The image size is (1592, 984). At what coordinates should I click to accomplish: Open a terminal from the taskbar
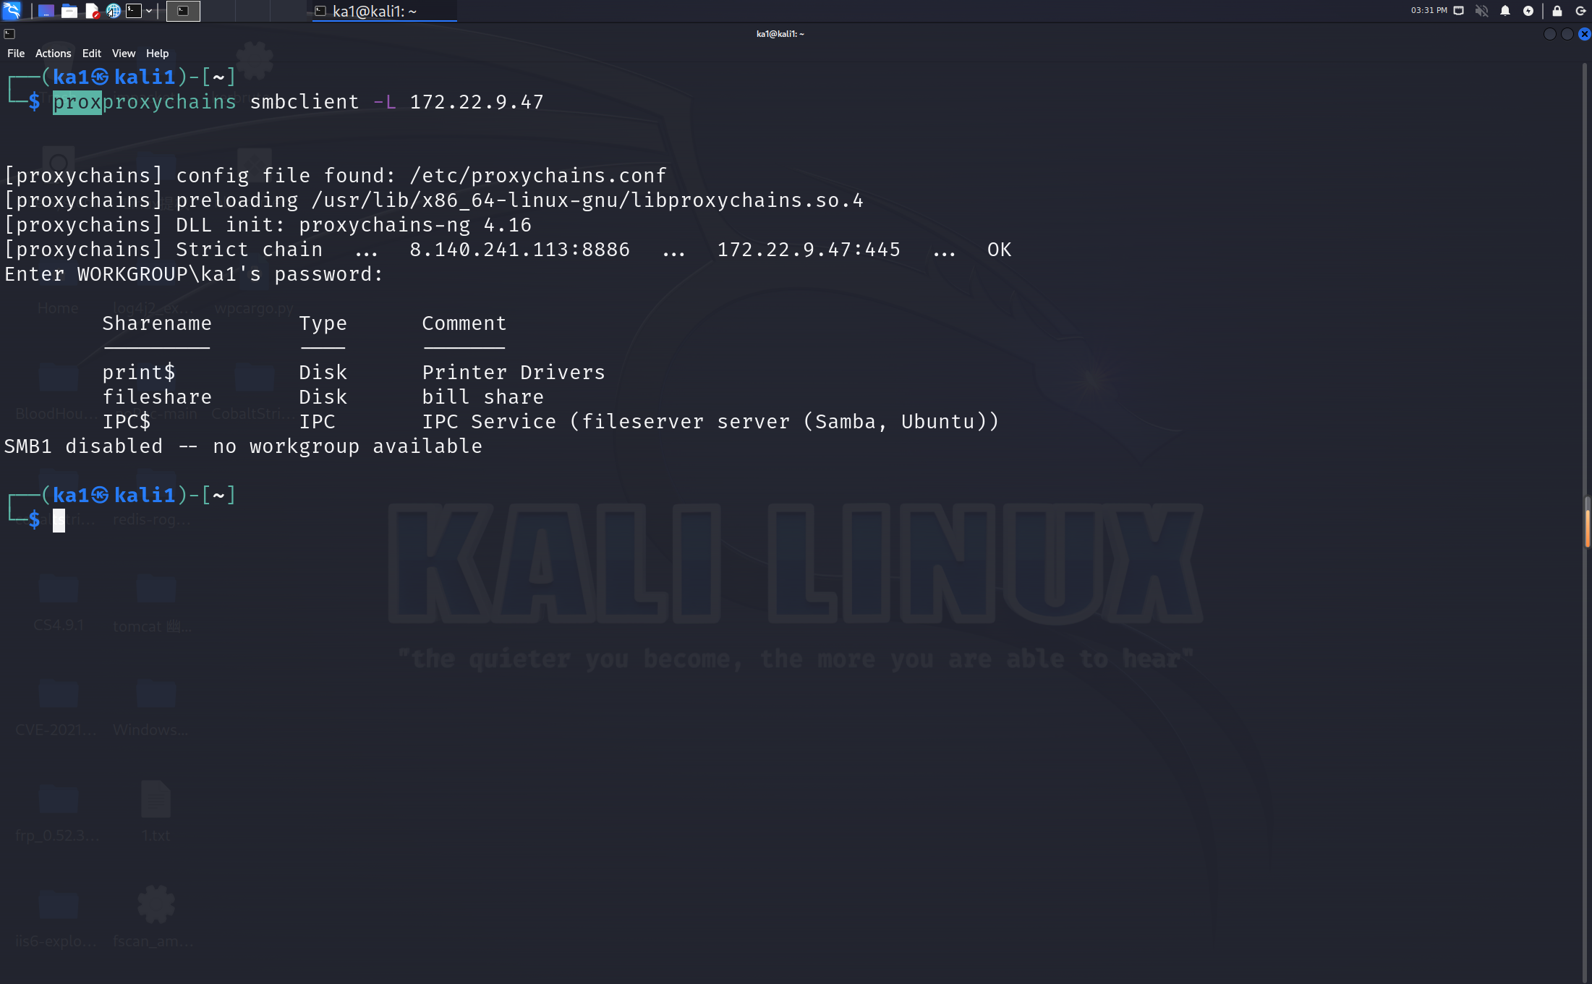134,11
